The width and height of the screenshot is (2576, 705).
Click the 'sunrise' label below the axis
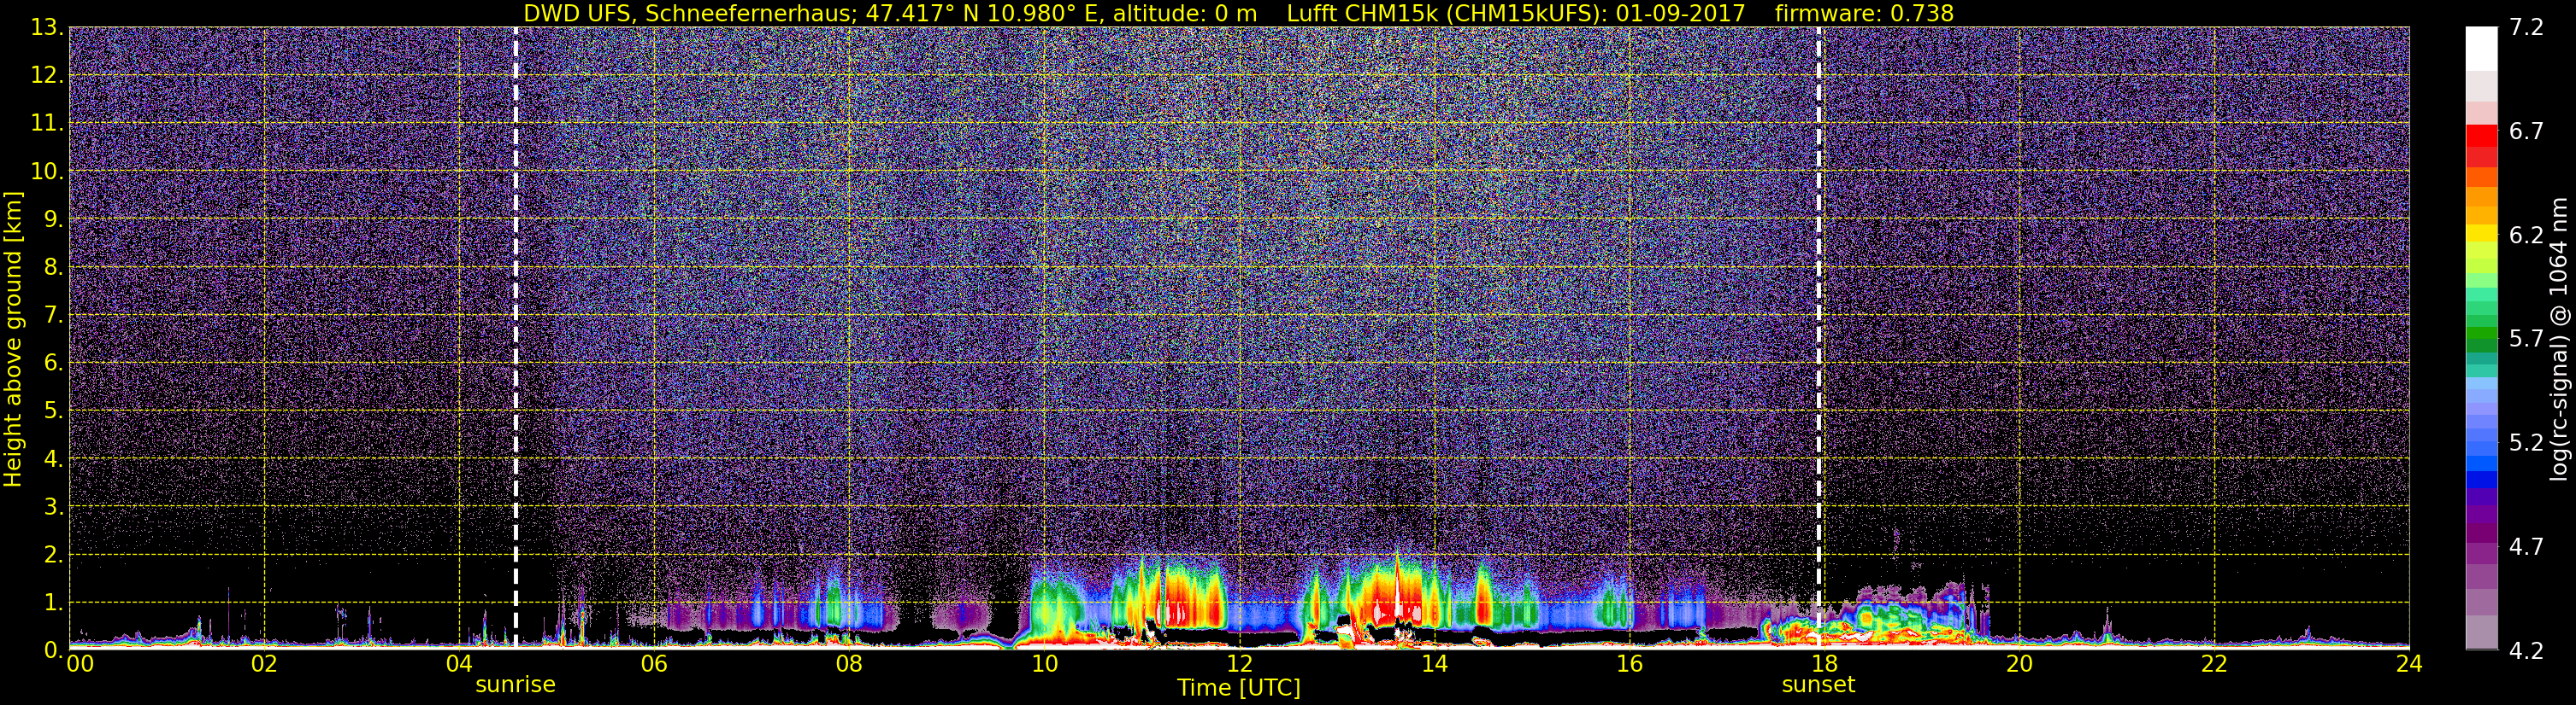[515, 685]
